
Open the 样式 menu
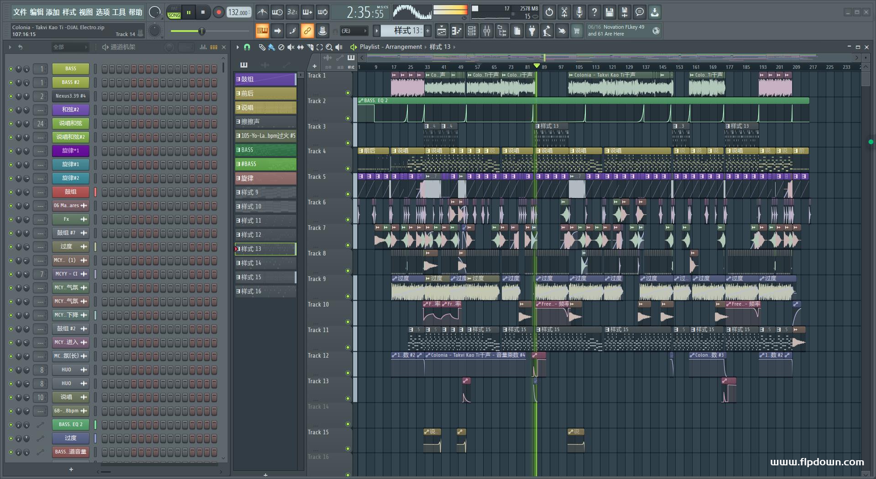pyautogui.click(x=69, y=12)
